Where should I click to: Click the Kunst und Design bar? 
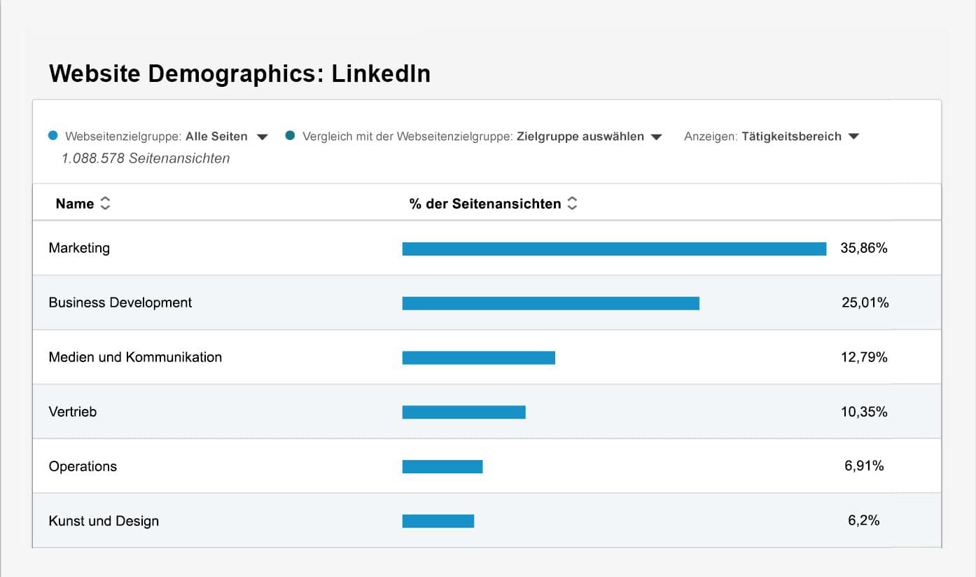(438, 522)
